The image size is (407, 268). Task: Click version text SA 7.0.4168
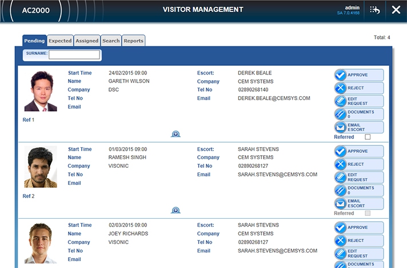[x=348, y=13]
